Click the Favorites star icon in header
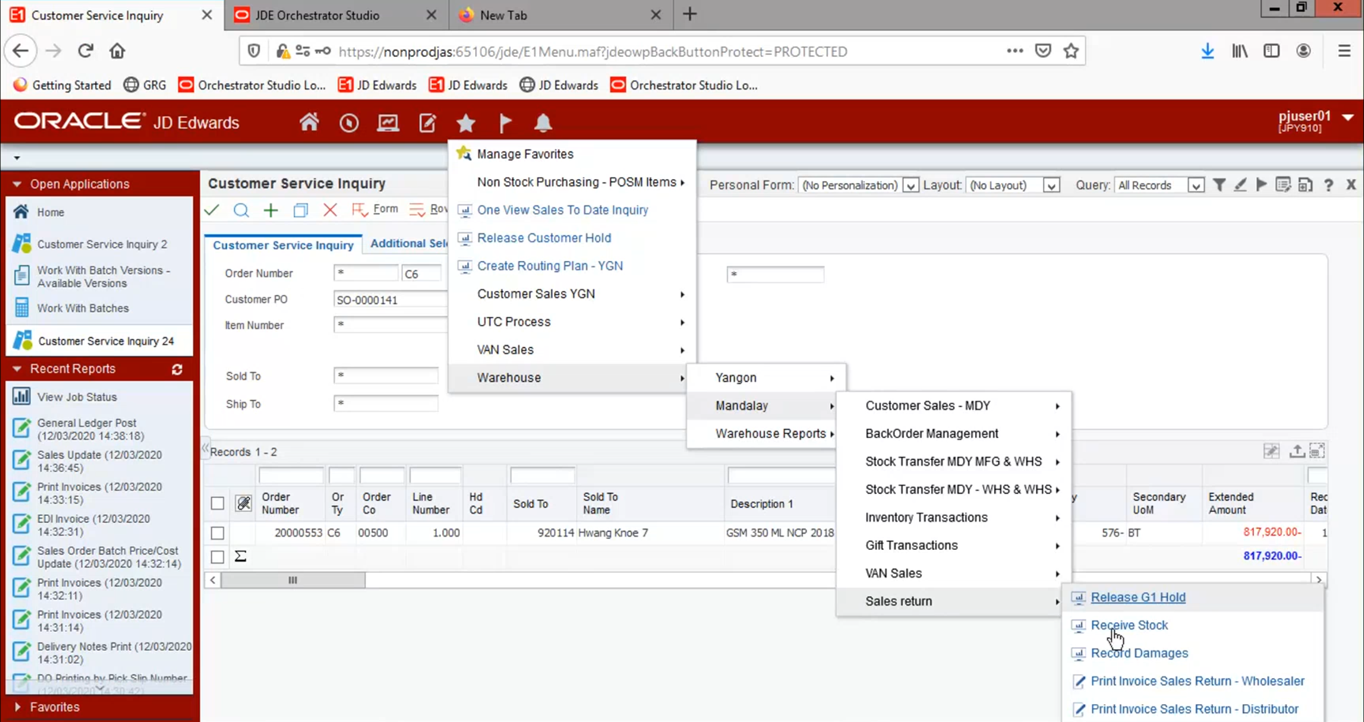This screenshot has width=1364, height=722. (466, 122)
